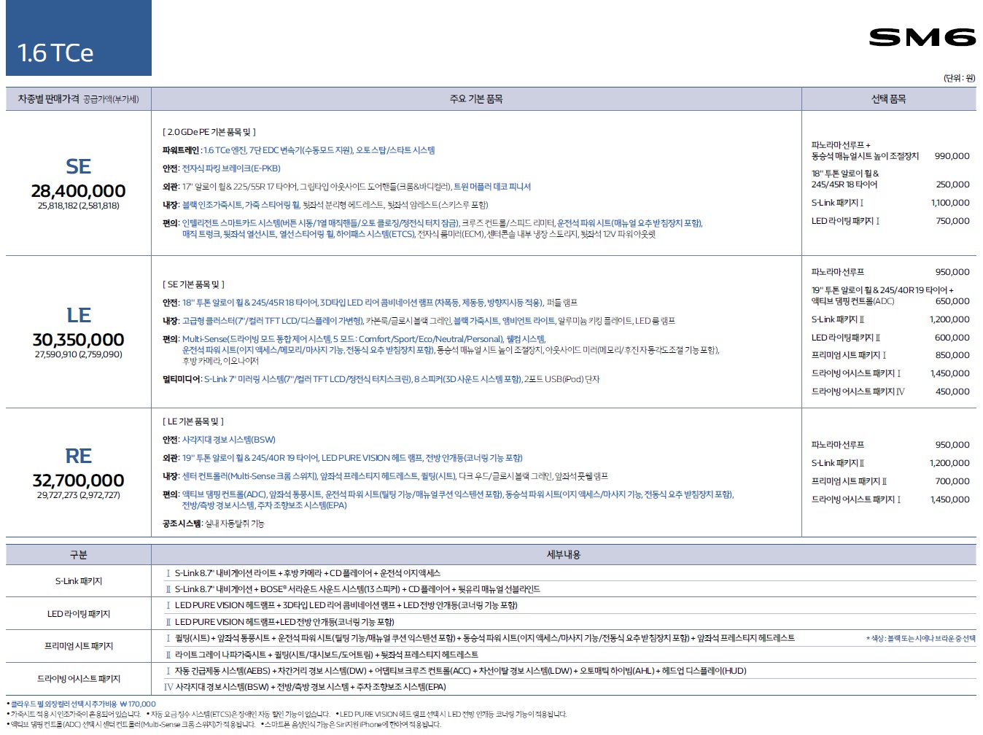The height and width of the screenshot is (735, 983).
Task: Click the '멀티미디어' line in LE
Action: [x=381, y=379]
